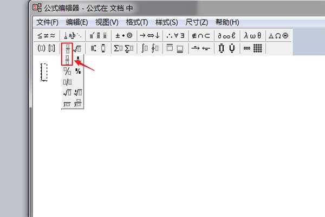The height and width of the screenshot is (217, 325).
Task: Insert the nth root template
Action: [x=78, y=93]
